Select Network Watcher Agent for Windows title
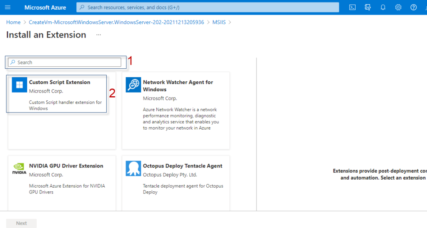 (178, 86)
